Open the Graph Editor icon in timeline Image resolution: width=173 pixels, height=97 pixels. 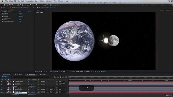(x=66, y=77)
